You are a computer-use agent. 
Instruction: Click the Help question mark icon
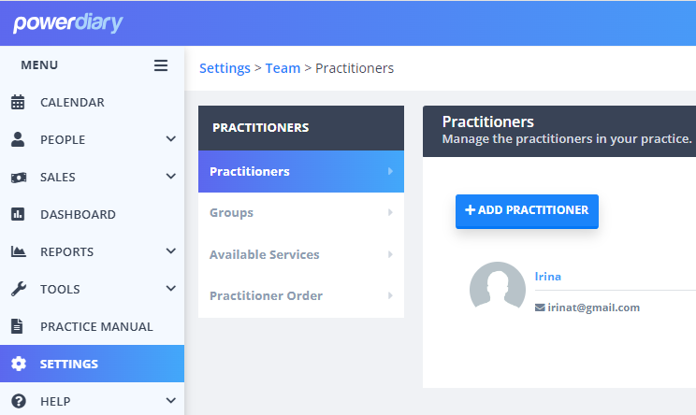18,401
